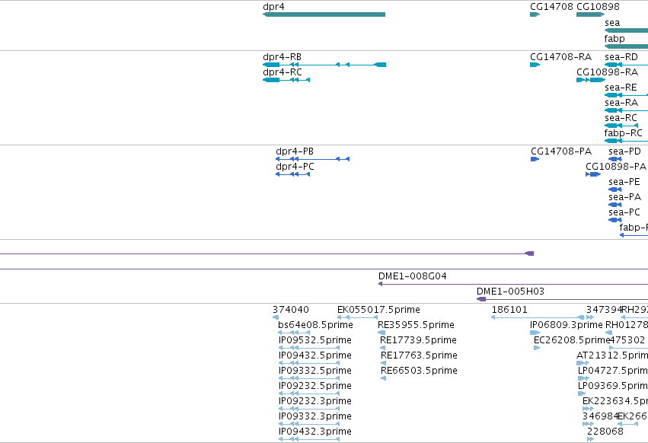Select the fabp-RC transcript label

623,133
